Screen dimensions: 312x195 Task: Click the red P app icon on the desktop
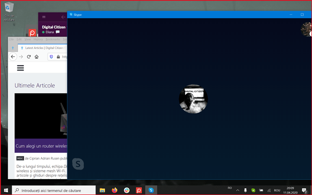coord(32,33)
